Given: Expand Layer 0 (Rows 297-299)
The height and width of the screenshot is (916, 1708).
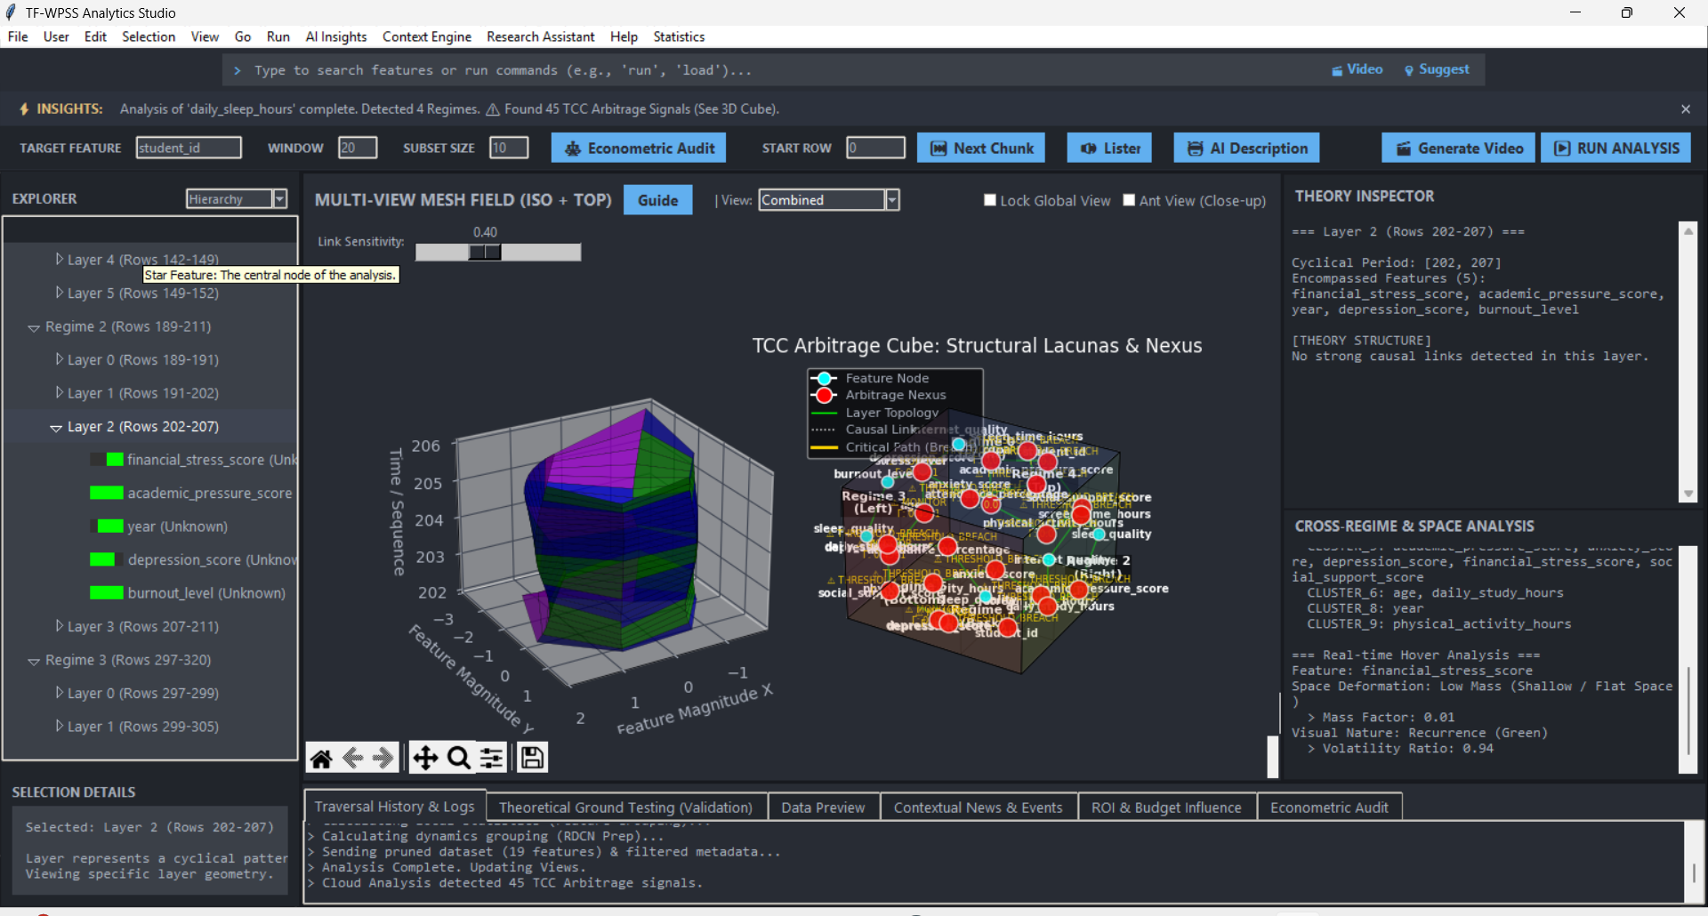Looking at the screenshot, I should coord(60,693).
